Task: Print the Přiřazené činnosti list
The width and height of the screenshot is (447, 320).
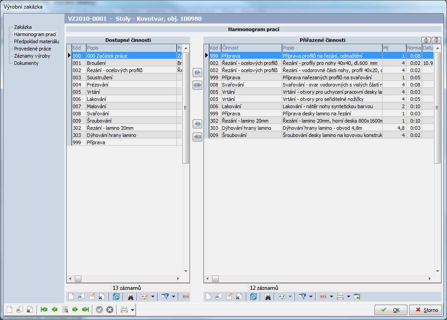Action: pyautogui.click(x=340, y=297)
